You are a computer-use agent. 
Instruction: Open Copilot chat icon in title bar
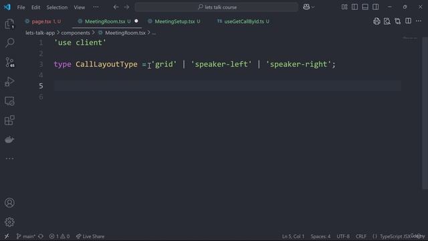(306, 7)
